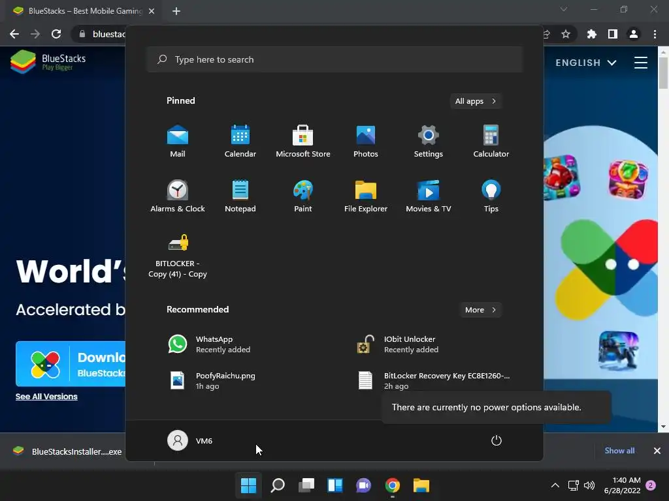Open the ENGLISH language dropdown
Screen dimensions: 669x501
tap(586, 63)
